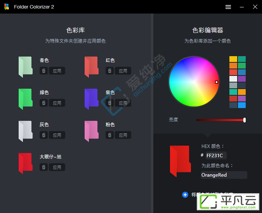The width and height of the screenshot is (262, 213).
Task: Click the 绿色 green folder icon
Action: [x=25, y=99]
